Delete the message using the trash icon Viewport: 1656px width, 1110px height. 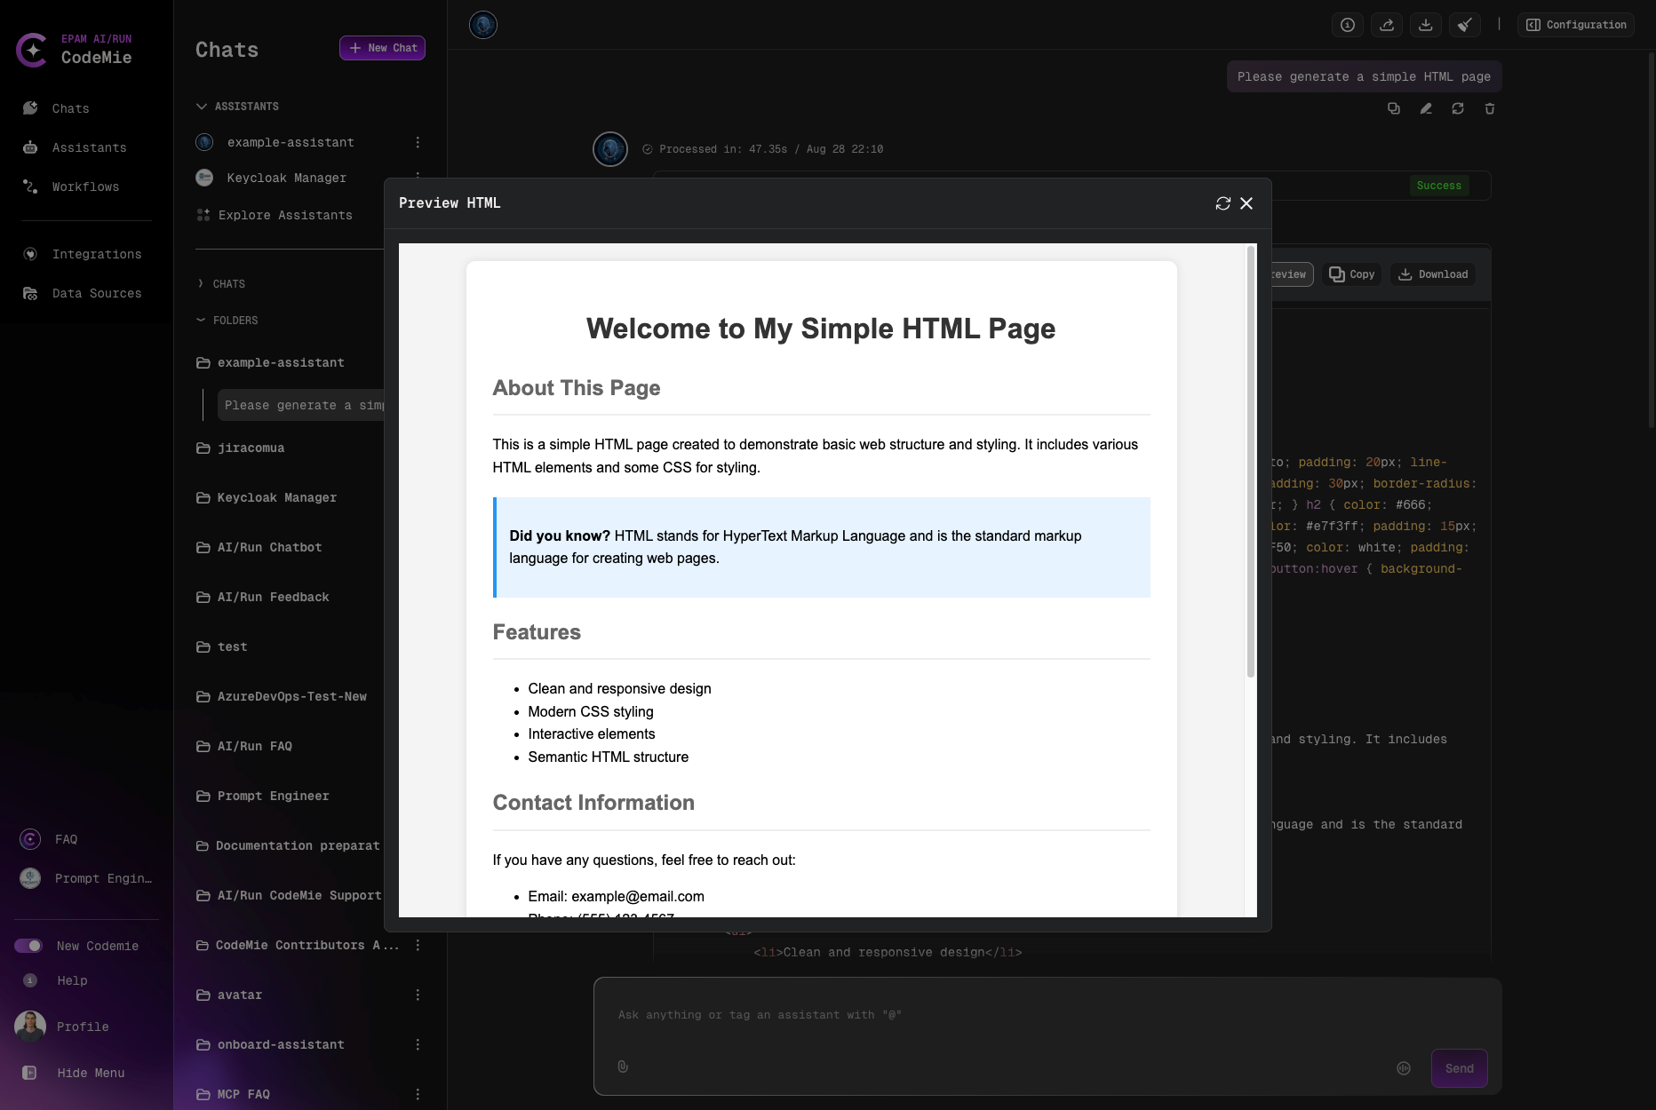[x=1490, y=108]
